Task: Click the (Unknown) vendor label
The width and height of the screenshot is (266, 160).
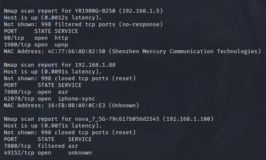Action: 124,106
